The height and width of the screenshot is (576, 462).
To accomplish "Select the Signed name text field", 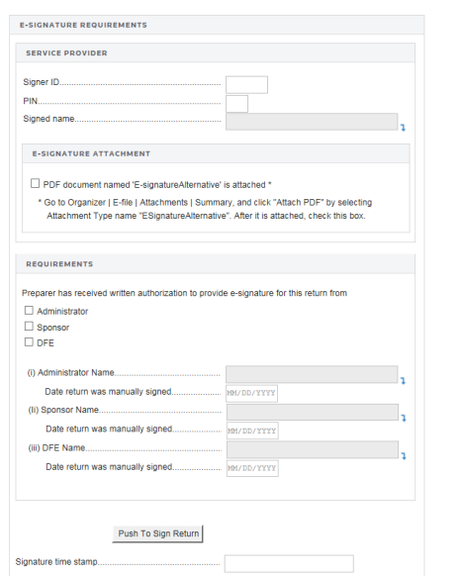I will tap(312, 122).
